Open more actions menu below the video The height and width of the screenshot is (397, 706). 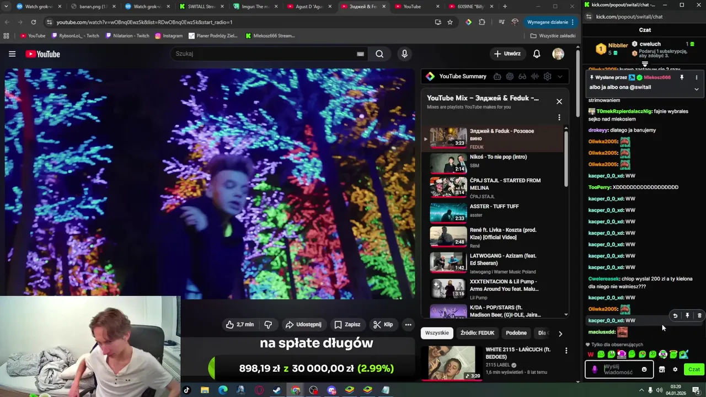[x=408, y=325]
